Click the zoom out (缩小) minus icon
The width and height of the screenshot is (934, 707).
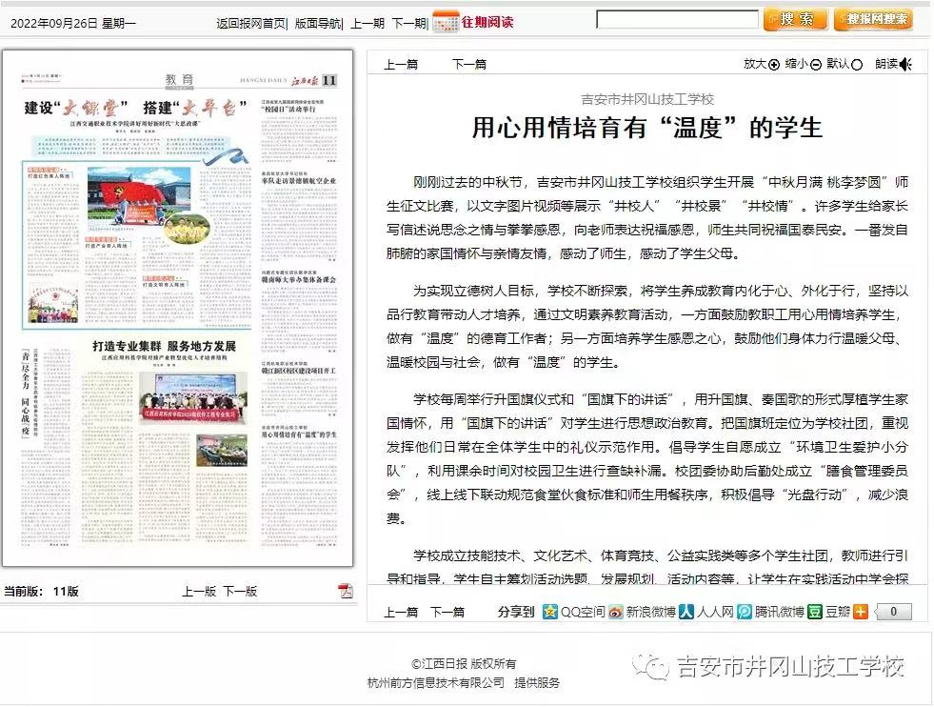(x=816, y=65)
